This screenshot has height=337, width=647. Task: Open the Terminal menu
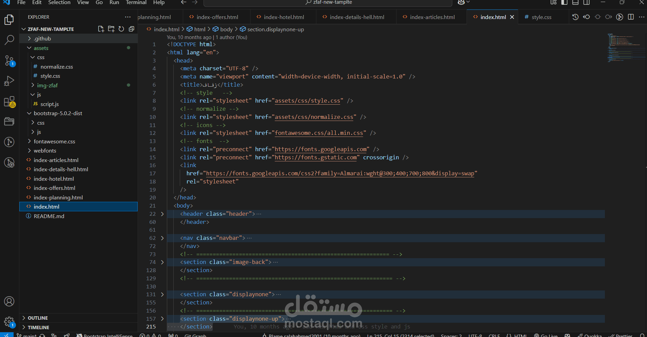tap(136, 2)
